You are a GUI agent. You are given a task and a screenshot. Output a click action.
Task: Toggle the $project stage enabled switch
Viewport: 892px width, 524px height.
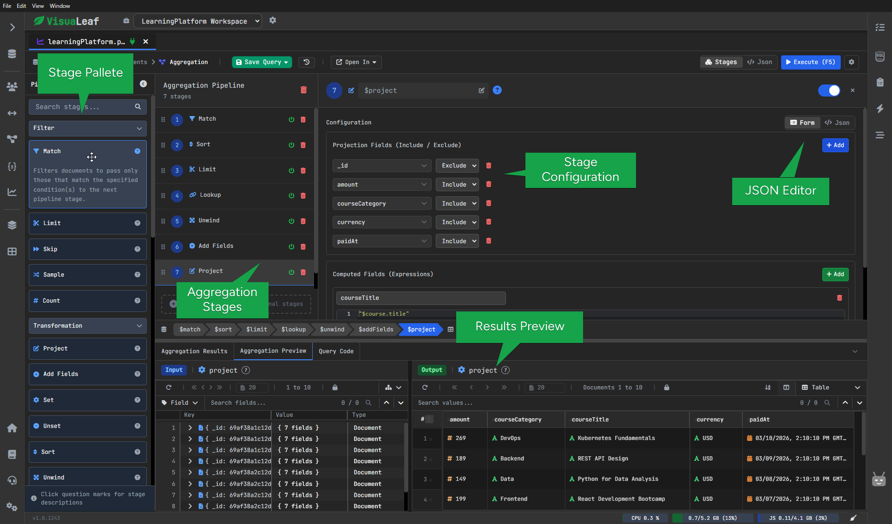click(829, 91)
